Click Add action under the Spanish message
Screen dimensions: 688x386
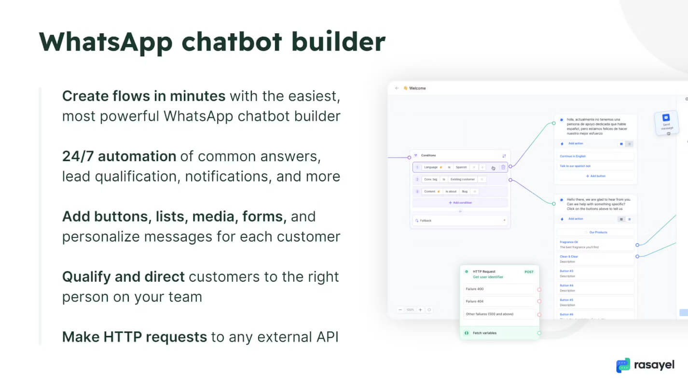[x=576, y=144]
